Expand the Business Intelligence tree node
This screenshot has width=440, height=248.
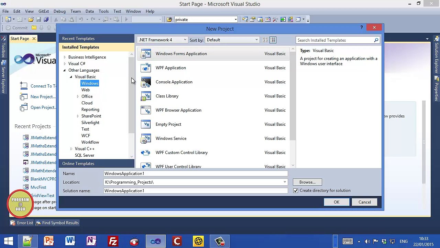(x=65, y=57)
